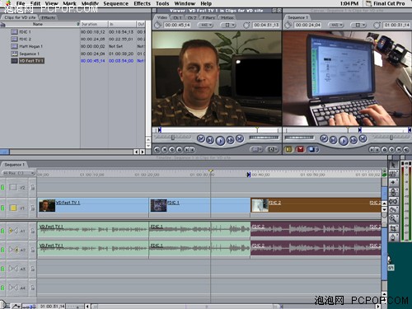412x309 pixels.
Task: Open the Generator popup in Viewer
Action: (272, 149)
